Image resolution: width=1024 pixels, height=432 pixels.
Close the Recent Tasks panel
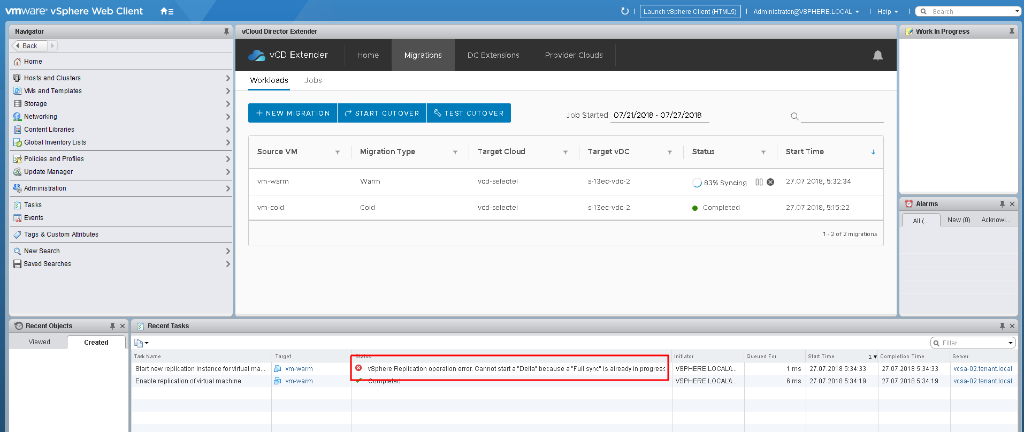[1012, 326]
